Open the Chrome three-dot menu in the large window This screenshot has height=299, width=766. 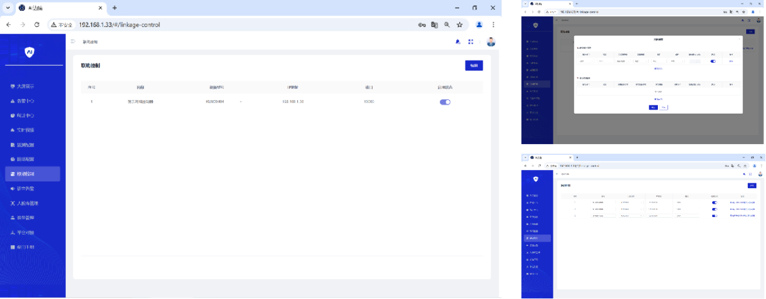[494, 25]
